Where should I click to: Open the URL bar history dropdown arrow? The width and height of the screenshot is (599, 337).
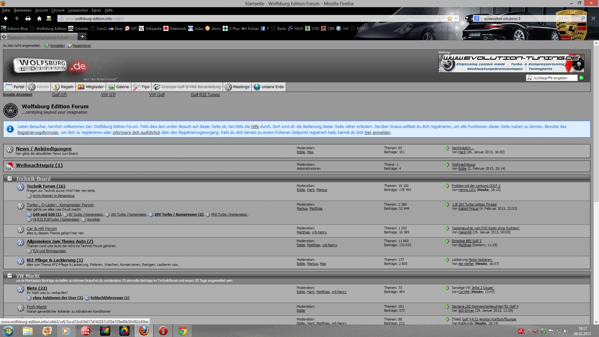coord(456,18)
